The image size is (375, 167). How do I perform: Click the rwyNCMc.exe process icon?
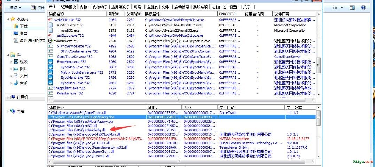(50, 20)
